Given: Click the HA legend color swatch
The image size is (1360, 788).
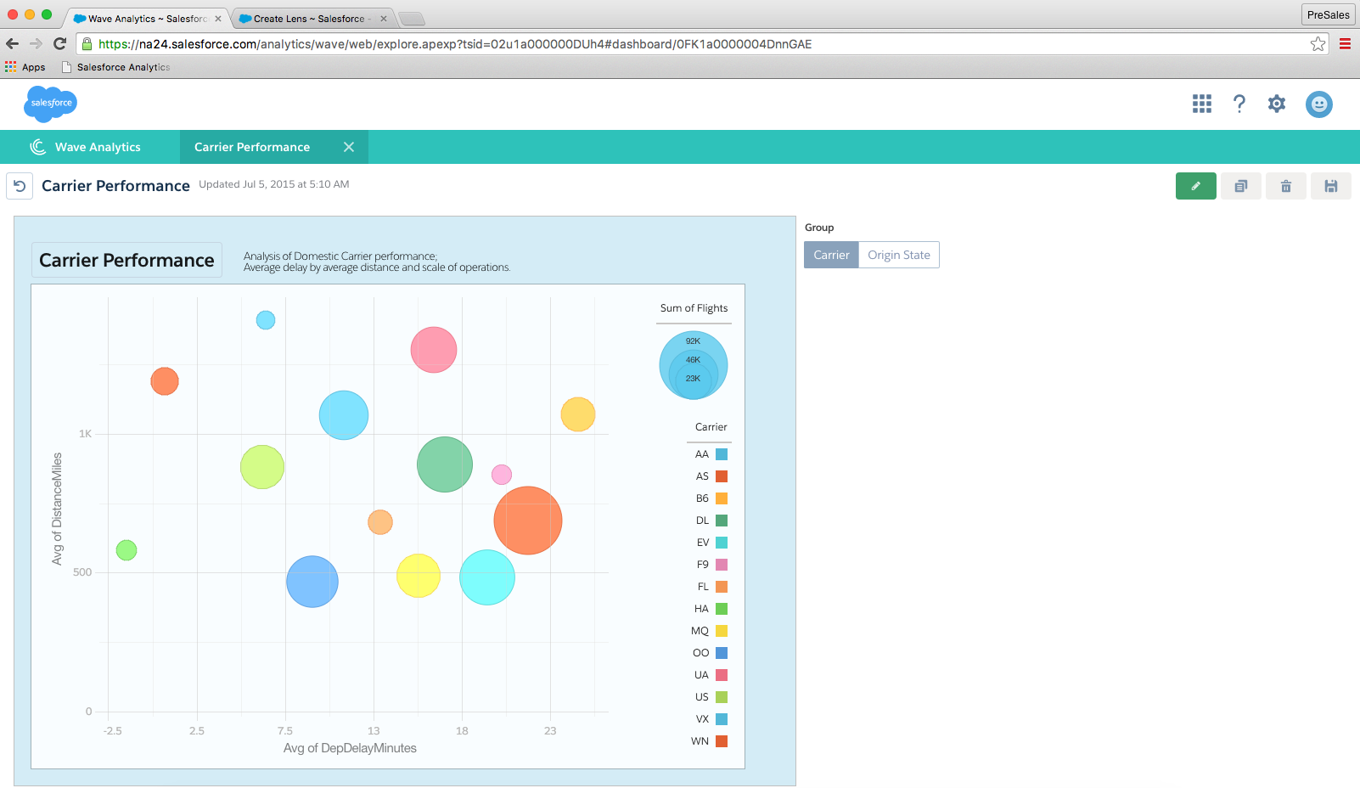Looking at the screenshot, I should (722, 609).
